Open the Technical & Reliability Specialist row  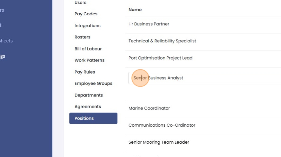tap(162, 41)
